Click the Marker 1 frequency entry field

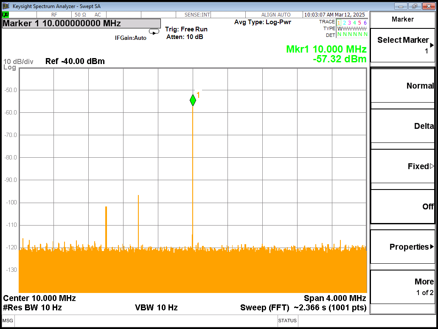[81, 24]
